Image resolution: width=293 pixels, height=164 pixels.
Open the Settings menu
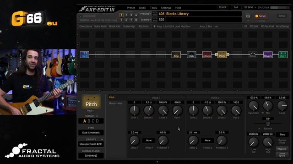(166, 8)
